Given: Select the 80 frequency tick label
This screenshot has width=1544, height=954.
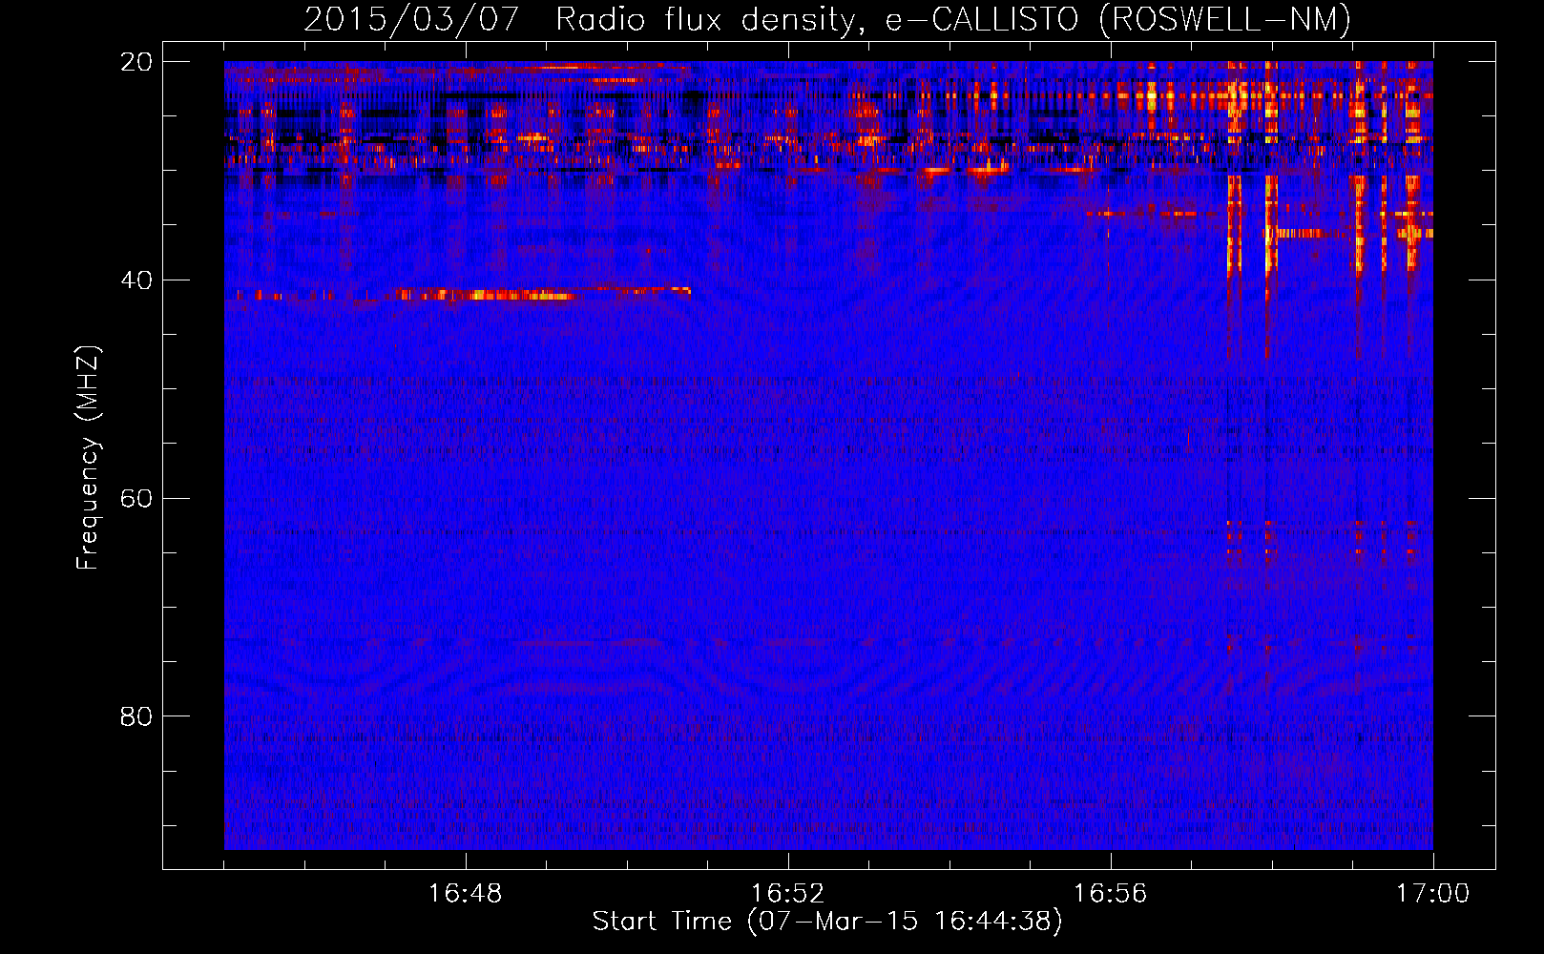Looking at the screenshot, I should click(x=136, y=716).
